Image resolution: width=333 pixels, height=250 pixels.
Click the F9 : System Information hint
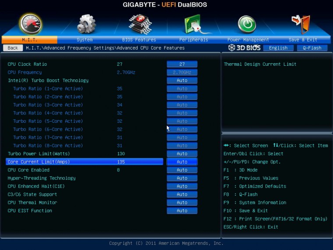(x=255, y=203)
